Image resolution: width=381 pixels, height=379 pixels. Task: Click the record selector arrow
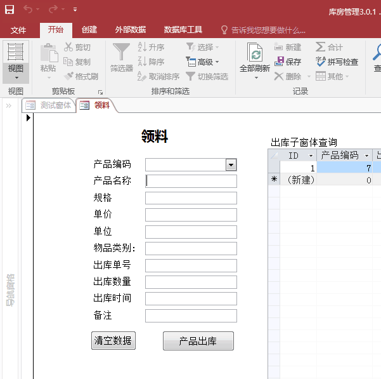(x=29, y=117)
